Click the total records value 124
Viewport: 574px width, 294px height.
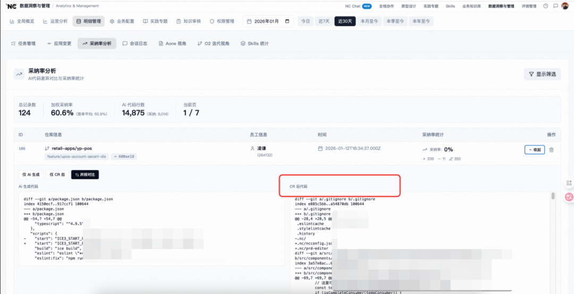coord(24,113)
